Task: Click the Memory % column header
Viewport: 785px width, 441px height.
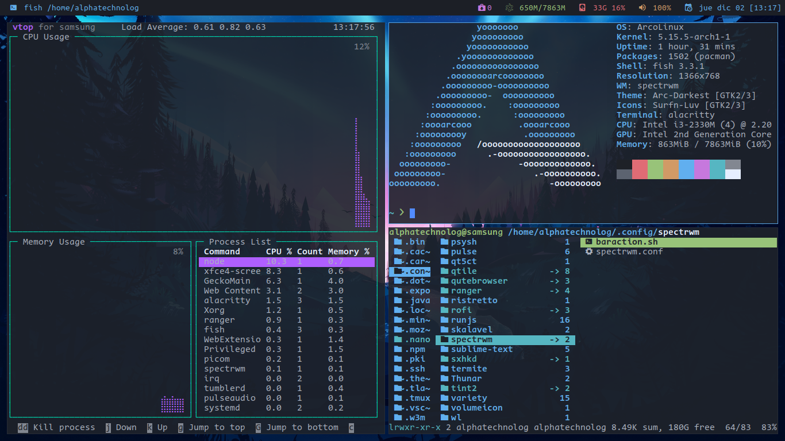Action: pyautogui.click(x=348, y=252)
